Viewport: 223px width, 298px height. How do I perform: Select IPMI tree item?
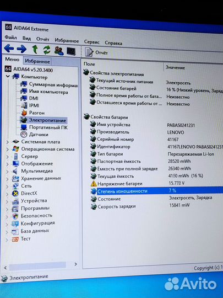click(30, 105)
